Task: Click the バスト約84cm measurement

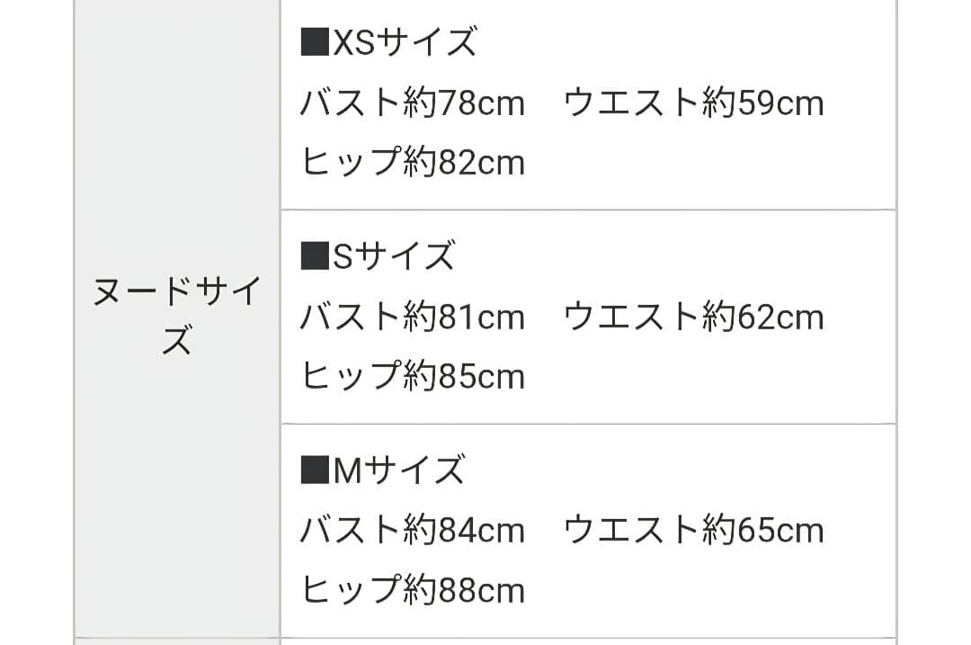Action: 412,531
